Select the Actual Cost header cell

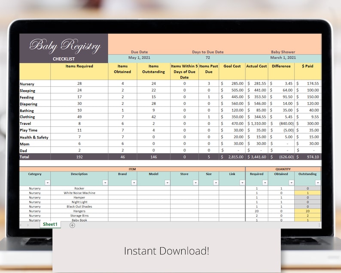257,71
